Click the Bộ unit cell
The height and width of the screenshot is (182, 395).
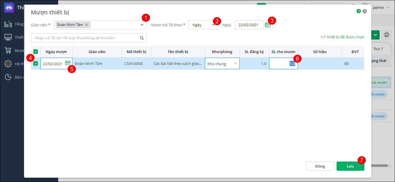pos(353,63)
